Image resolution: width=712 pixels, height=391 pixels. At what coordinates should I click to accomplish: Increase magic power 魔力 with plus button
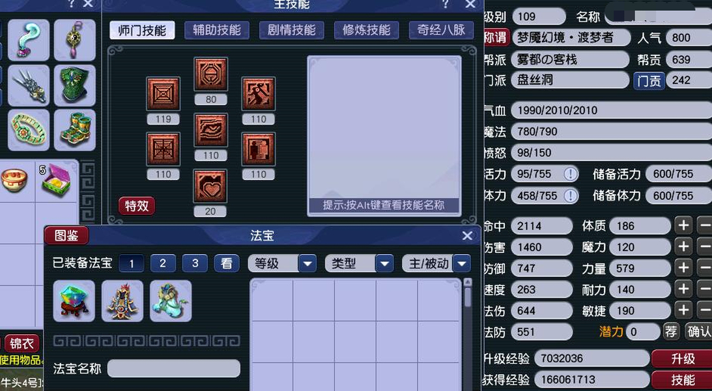tap(683, 246)
